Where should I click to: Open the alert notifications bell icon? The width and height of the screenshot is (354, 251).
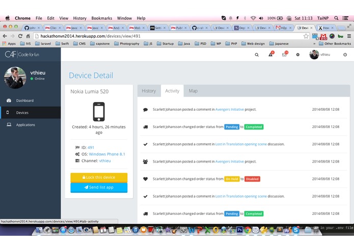tap(270, 54)
